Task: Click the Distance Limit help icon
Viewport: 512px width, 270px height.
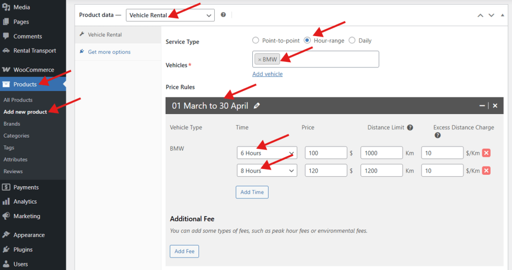Action: point(410,127)
